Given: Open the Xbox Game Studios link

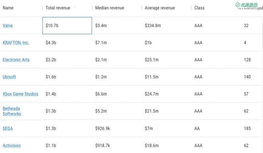Looking at the screenshot, I should click(20, 94).
